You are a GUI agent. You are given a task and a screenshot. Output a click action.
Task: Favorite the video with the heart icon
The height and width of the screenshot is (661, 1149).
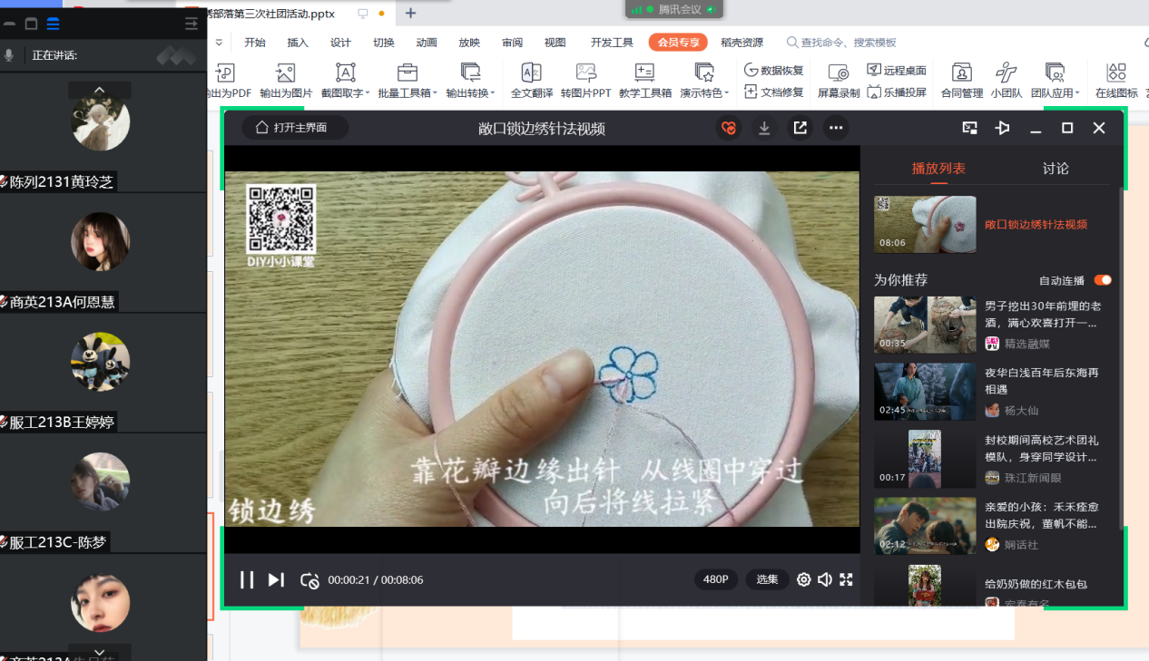coord(728,128)
